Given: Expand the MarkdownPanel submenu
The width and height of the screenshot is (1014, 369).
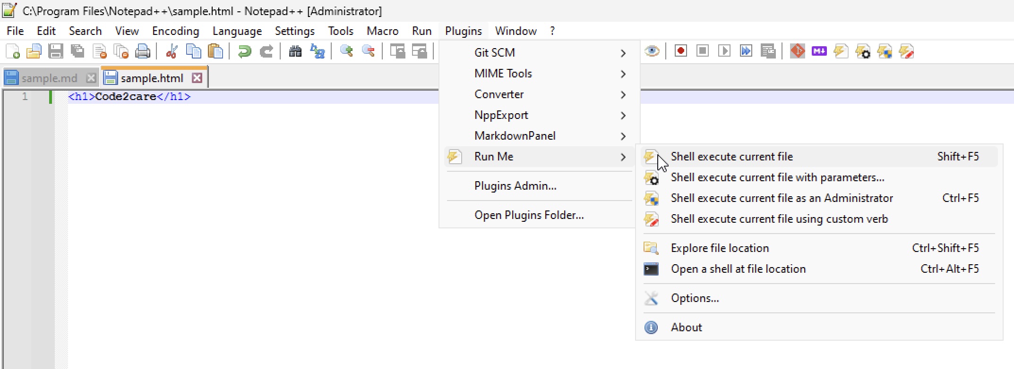Looking at the screenshot, I should point(540,136).
